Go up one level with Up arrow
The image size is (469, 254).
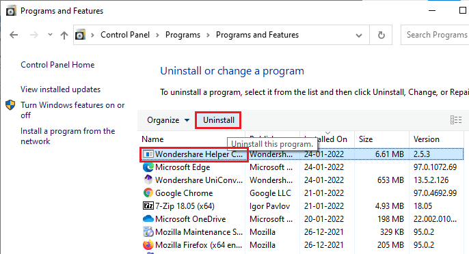[64, 36]
